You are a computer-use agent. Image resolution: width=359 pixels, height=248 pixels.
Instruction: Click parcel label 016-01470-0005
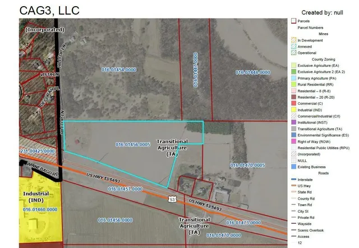[247, 166]
